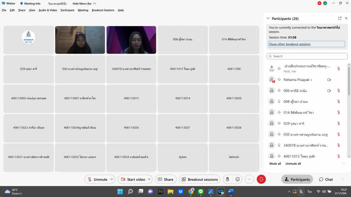Click the participant Search field
This screenshot has width=351, height=197.
tap(307, 56)
